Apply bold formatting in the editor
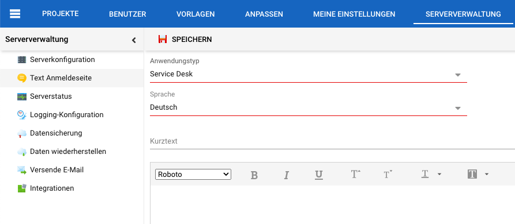 (x=254, y=175)
